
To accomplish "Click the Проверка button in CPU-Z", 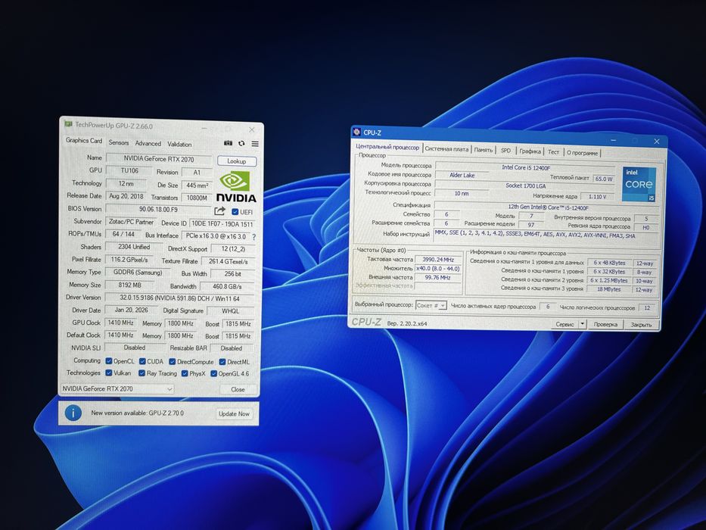I will pyautogui.click(x=605, y=325).
